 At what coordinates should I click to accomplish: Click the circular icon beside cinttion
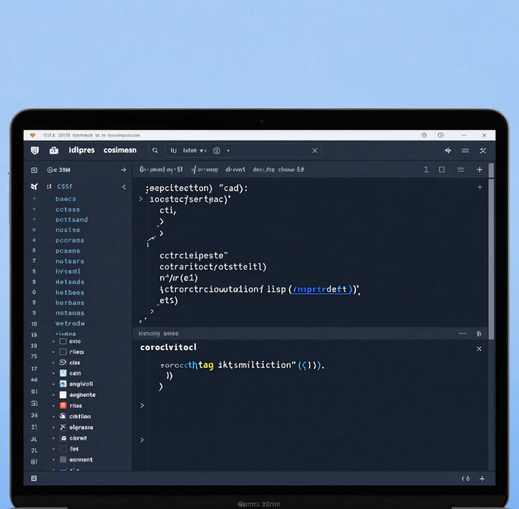click(63, 416)
